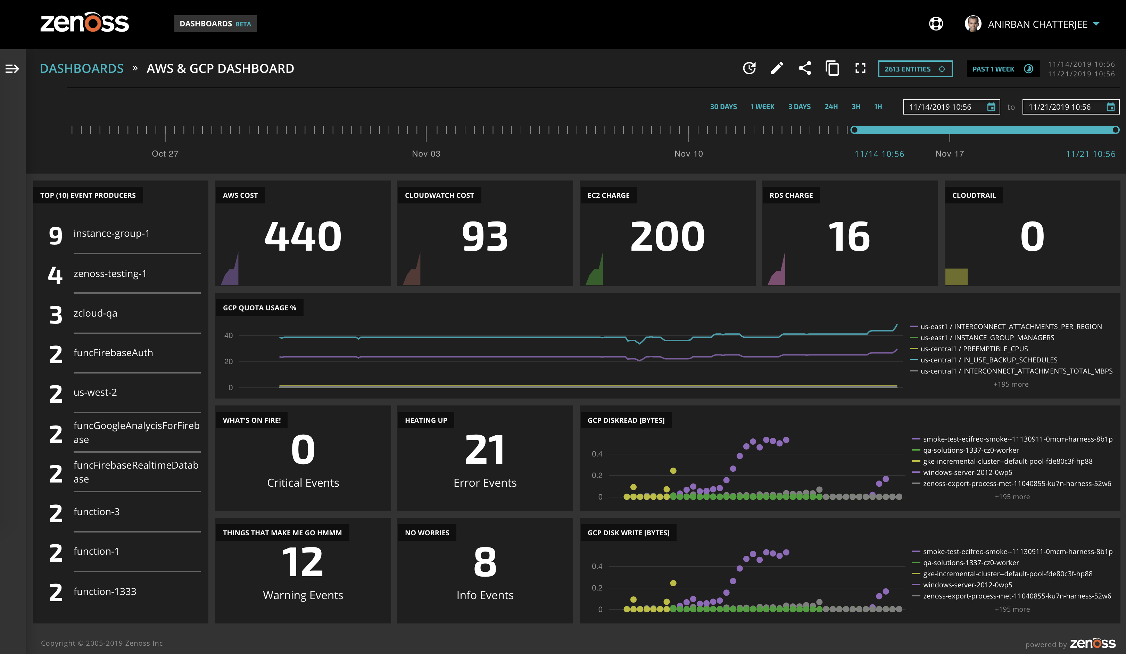Toggle the us-central1 / PREEMPTIBLE_CPUS legend series

click(x=974, y=349)
